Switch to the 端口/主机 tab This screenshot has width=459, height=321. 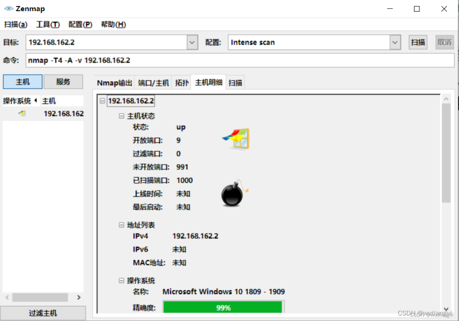(x=153, y=83)
